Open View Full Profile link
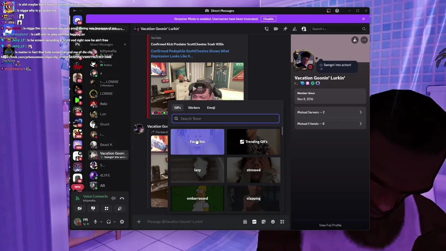446x251 pixels. (330, 225)
